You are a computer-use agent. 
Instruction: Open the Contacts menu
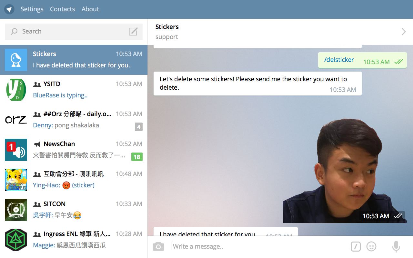63,9
